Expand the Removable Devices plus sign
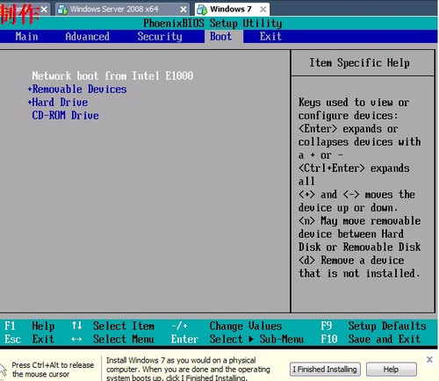The height and width of the screenshot is (381, 439). pyautogui.click(x=30, y=89)
